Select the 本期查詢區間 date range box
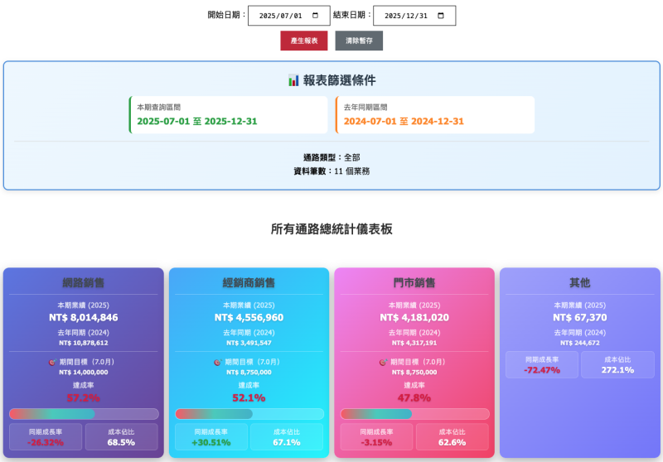663x462 pixels. click(229, 114)
